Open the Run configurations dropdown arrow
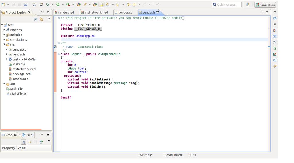The width and height of the screenshot is (294, 163). point(63,5)
